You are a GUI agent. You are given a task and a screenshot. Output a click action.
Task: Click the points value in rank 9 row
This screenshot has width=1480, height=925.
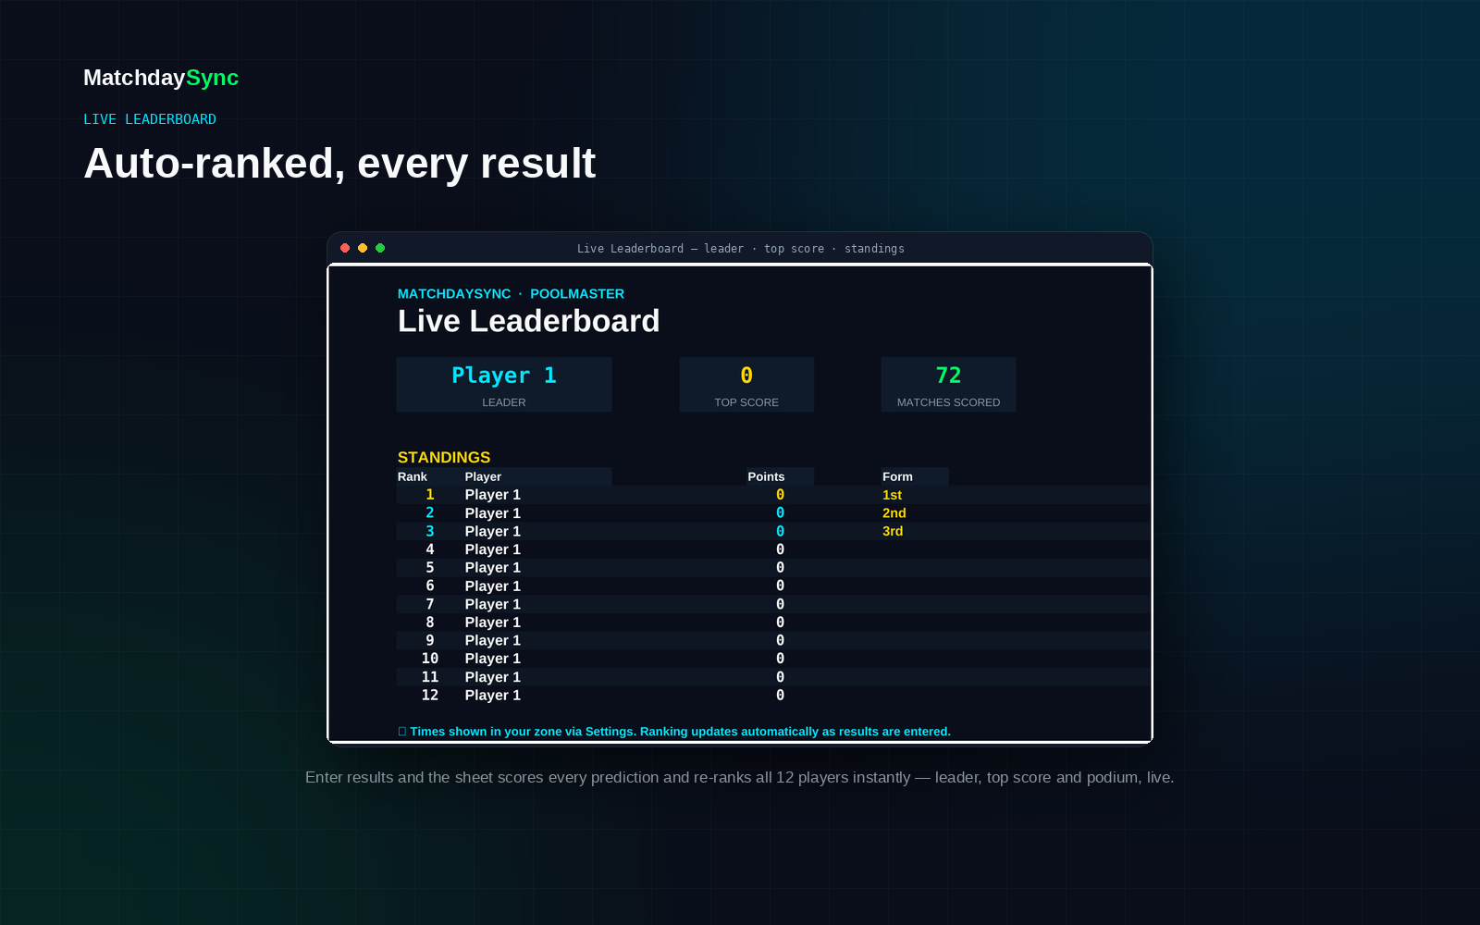(780, 640)
